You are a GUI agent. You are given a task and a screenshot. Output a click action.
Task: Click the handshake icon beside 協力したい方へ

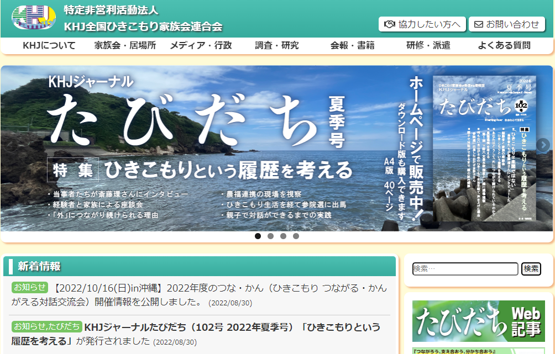tap(389, 24)
